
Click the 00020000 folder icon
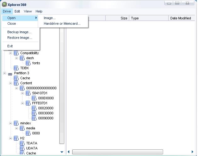[x=34, y=108]
